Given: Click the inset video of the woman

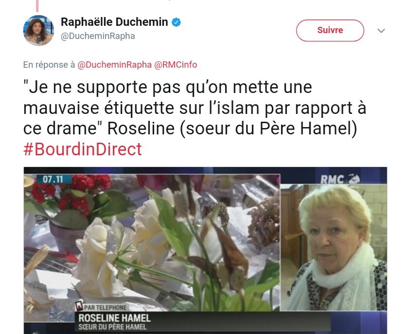Looking at the screenshot, I should 334,247.
